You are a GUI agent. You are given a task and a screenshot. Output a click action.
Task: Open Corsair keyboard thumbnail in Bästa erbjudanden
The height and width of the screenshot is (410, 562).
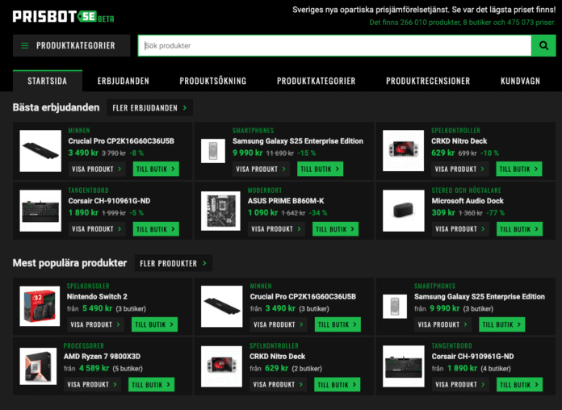[40, 211]
